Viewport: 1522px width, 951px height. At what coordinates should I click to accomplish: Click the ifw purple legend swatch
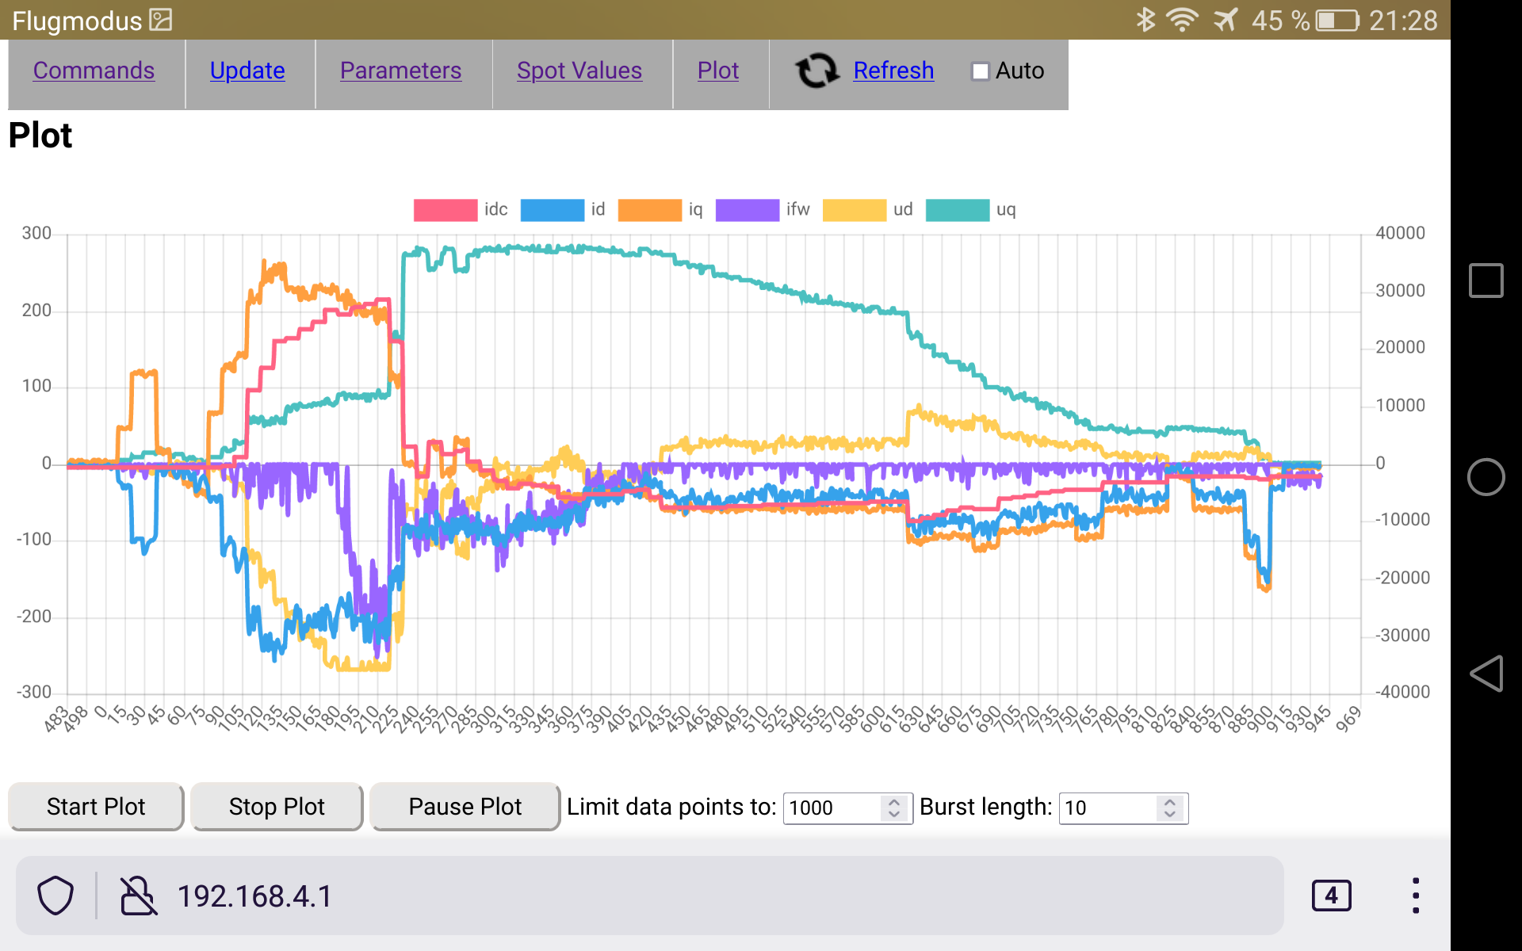coord(747,210)
